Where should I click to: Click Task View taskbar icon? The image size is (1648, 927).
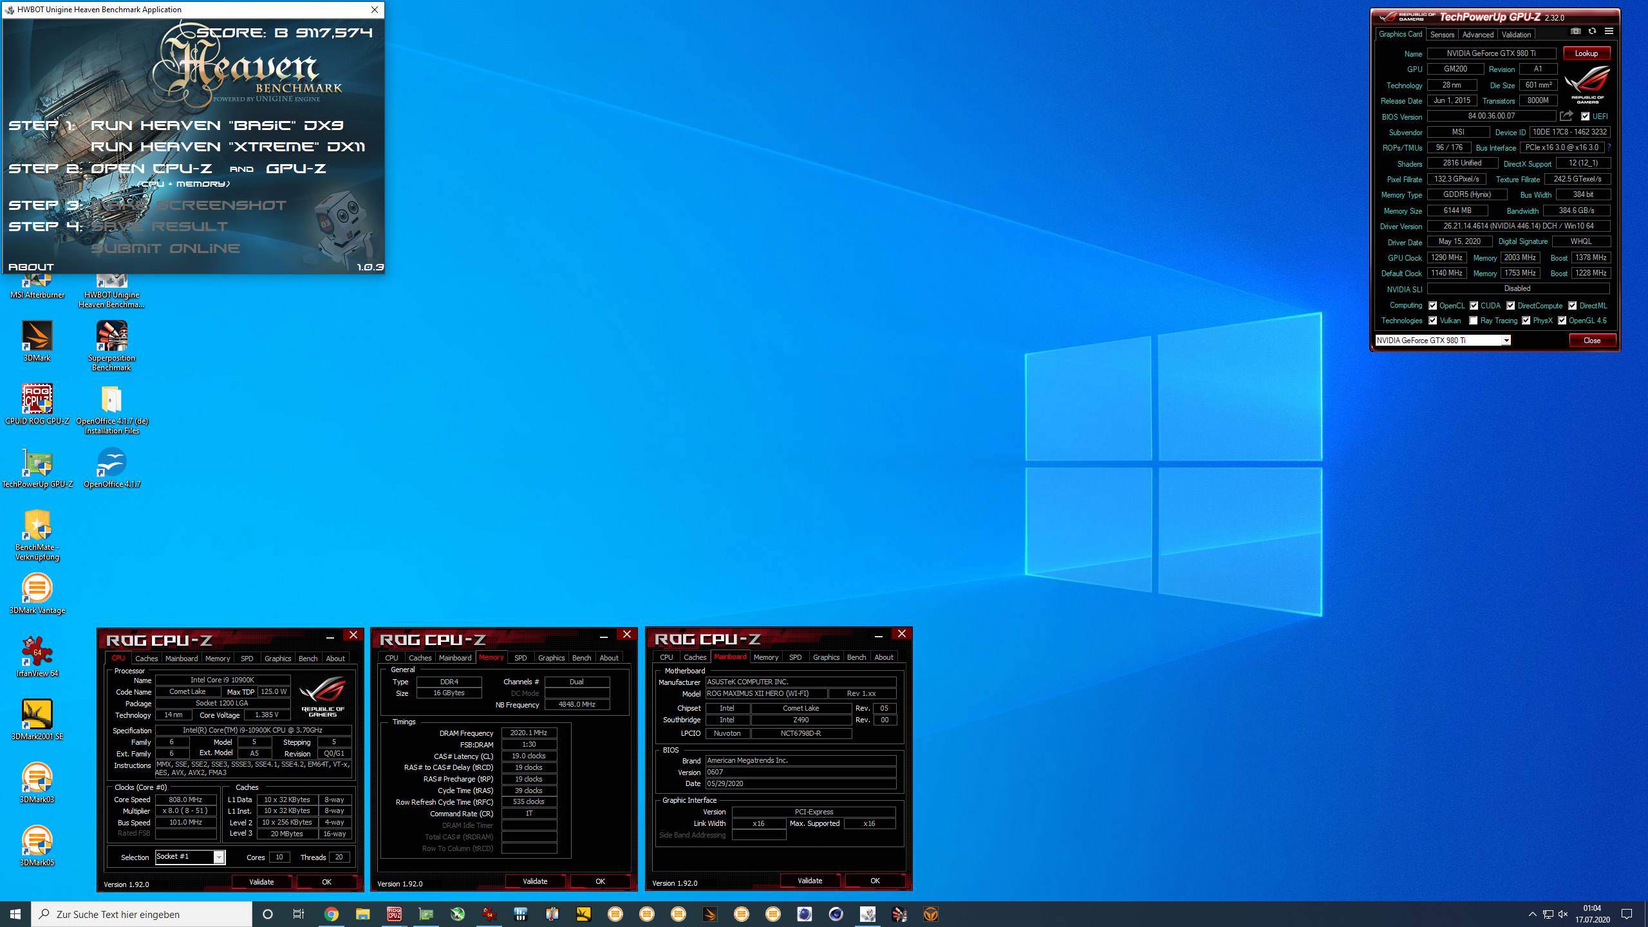click(x=299, y=914)
